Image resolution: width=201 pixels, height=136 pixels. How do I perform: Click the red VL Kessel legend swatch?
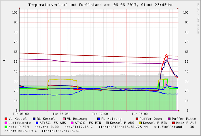point(6,119)
